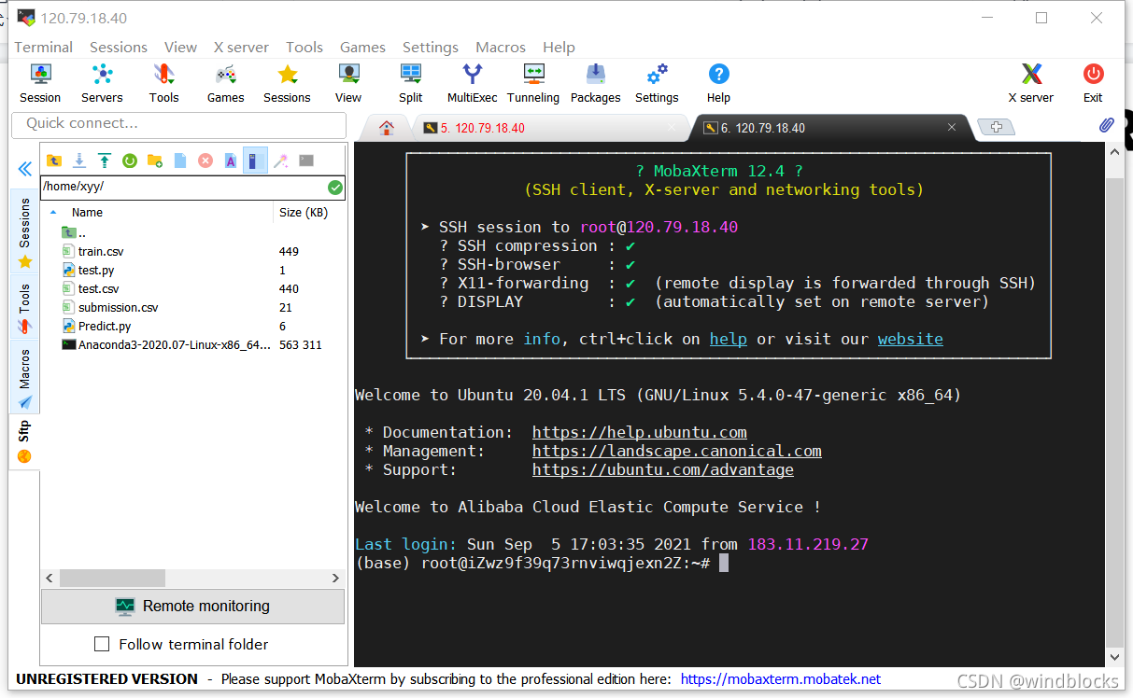Open the Terminal menu
This screenshot has width=1133, height=698.
click(x=43, y=47)
